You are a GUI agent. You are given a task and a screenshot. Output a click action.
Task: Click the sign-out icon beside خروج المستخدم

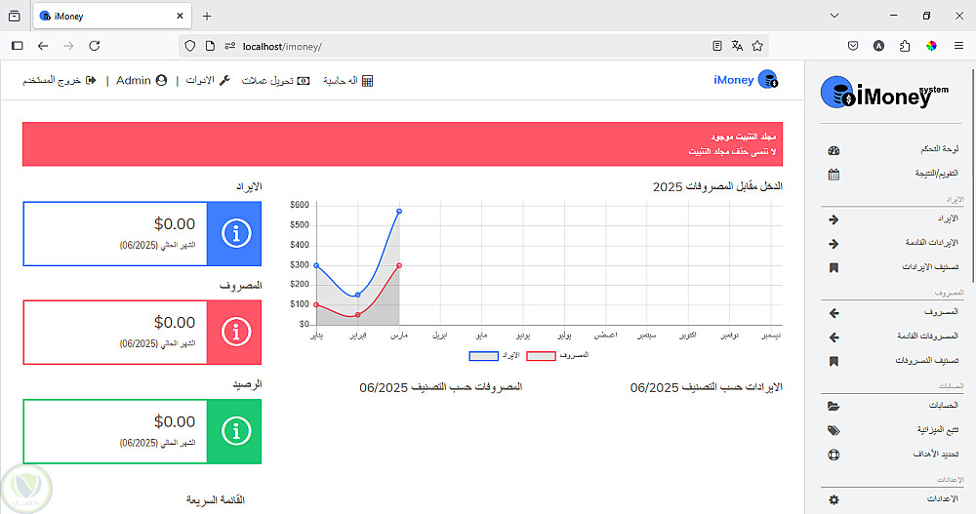tap(91, 80)
